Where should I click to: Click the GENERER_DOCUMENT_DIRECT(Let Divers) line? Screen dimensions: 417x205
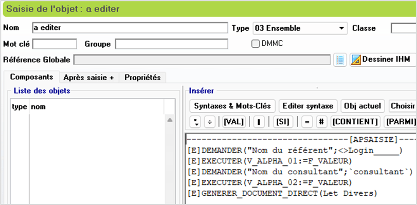click(x=282, y=193)
